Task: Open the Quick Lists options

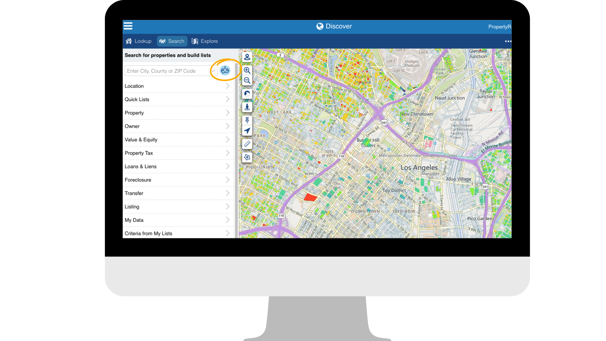Action: (x=178, y=99)
